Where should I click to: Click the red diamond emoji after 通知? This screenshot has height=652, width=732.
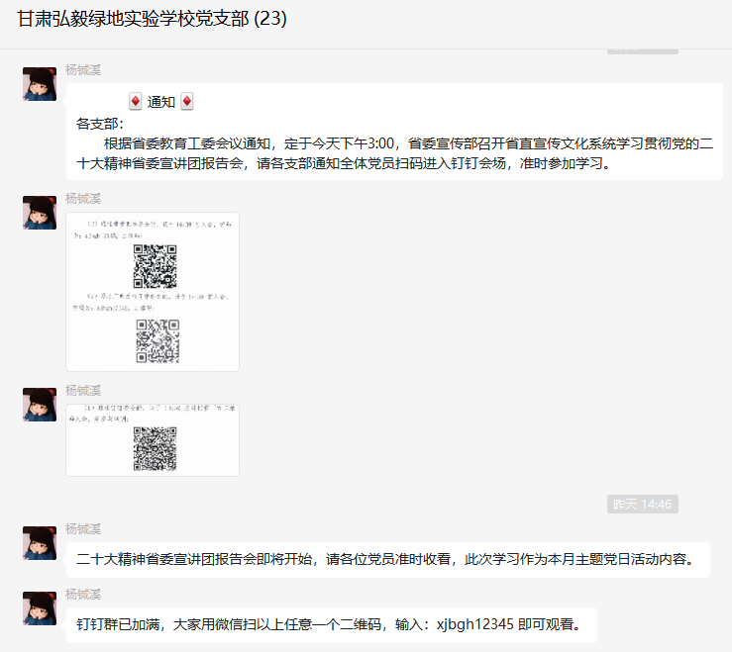point(187,101)
